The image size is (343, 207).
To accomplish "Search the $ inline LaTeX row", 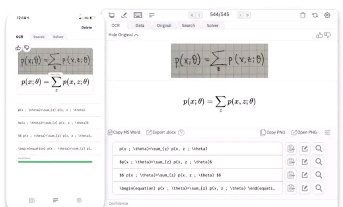I will point(318,162).
